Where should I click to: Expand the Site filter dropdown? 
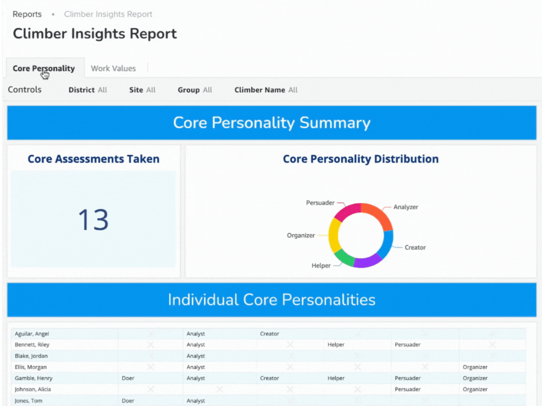point(142,90)
